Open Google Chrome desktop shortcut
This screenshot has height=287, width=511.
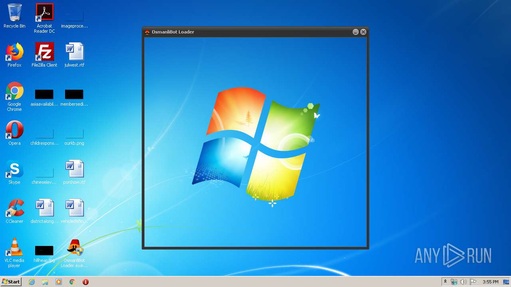tap(14, 97)
